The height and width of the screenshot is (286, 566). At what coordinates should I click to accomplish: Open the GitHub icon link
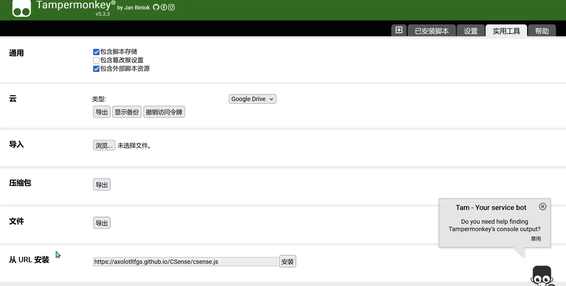pos(156,7)
